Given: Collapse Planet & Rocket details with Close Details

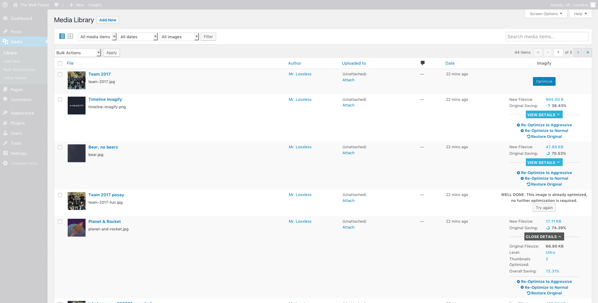Looking at the screenshot, I should pos(544,237).
